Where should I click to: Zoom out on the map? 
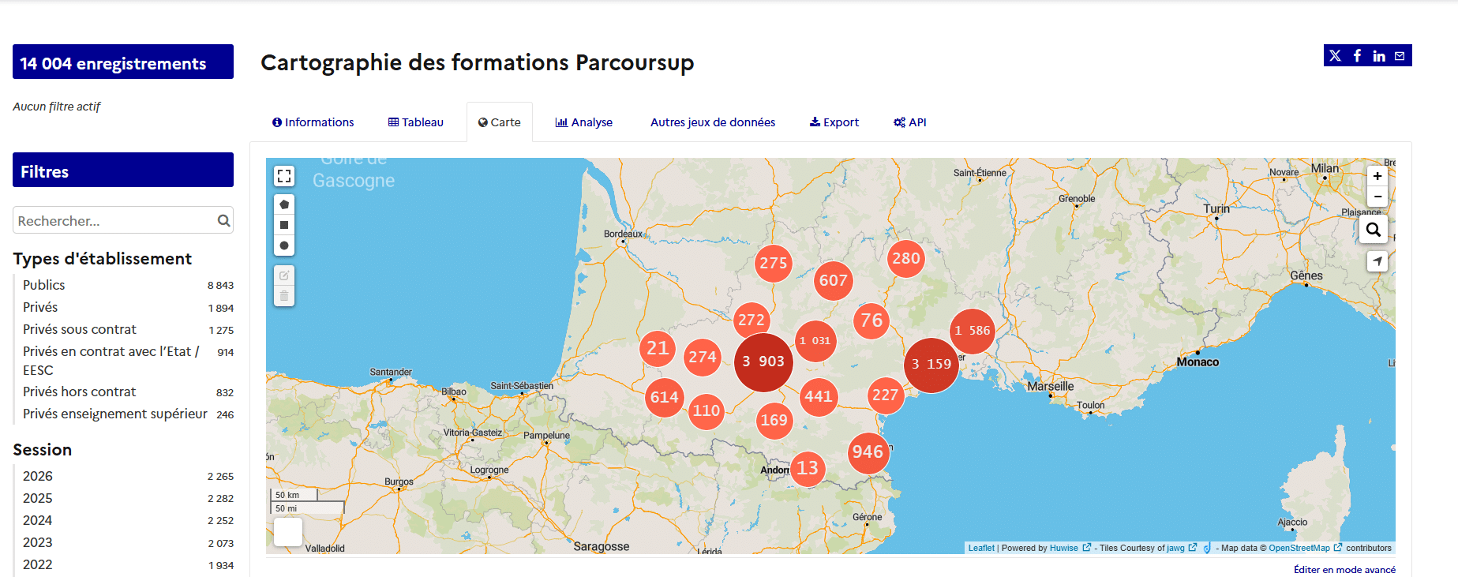[1377, 197]
